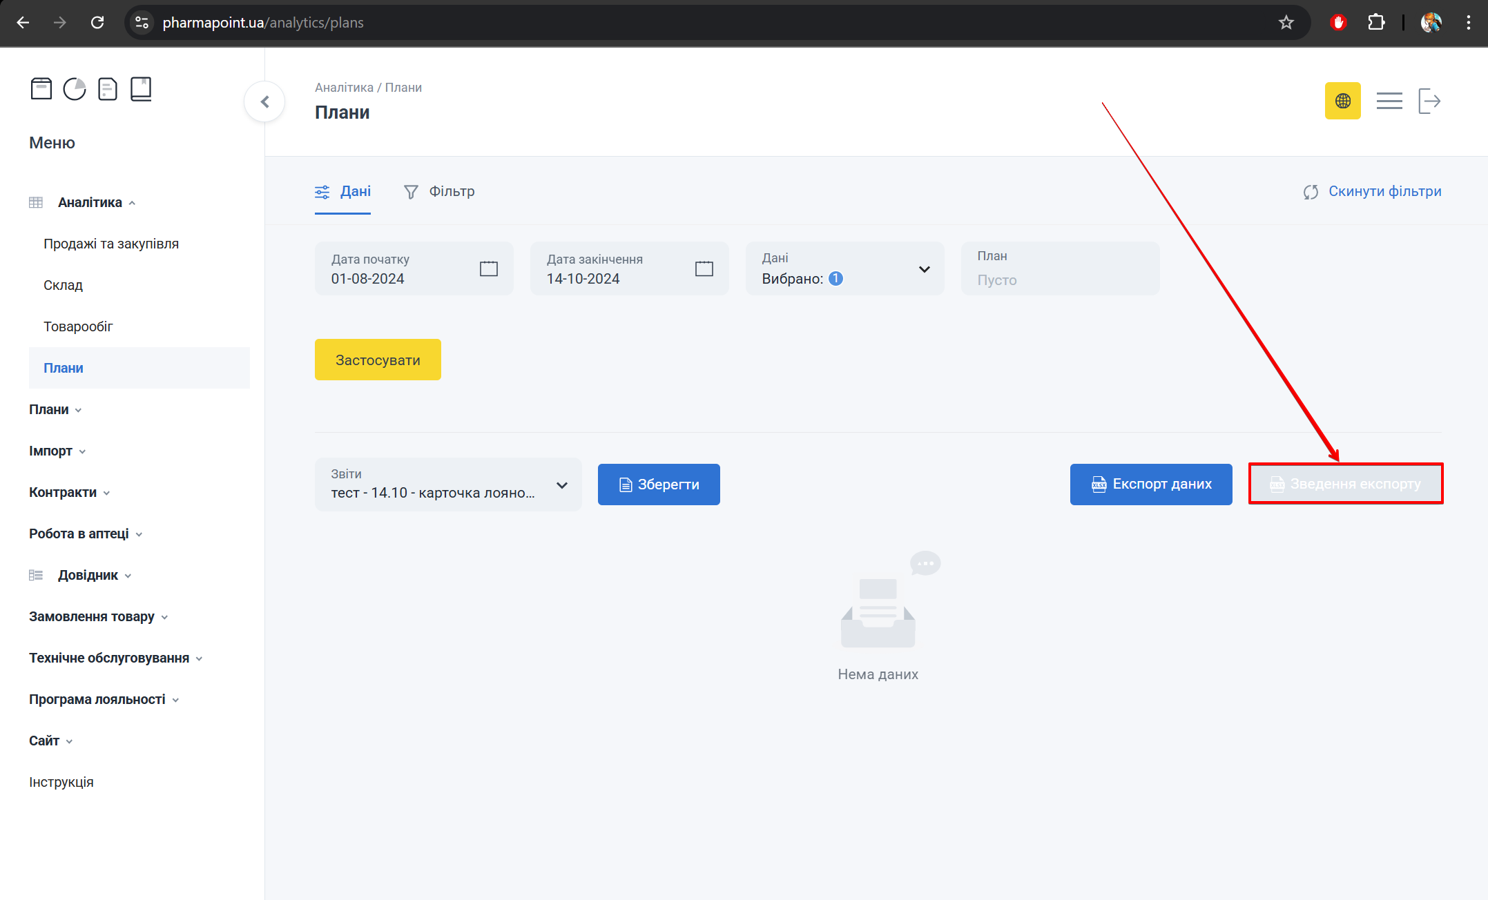
Task: Switch to the Фільтр tab
Action: pos(439,191)
